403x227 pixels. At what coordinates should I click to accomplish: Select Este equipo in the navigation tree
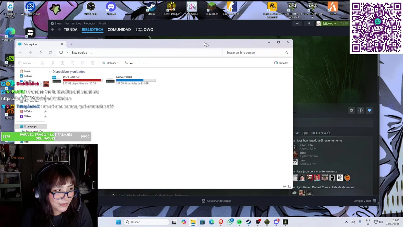[31, 126]
